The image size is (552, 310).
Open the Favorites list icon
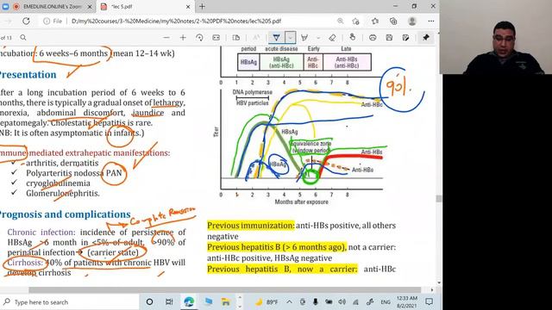375,21
